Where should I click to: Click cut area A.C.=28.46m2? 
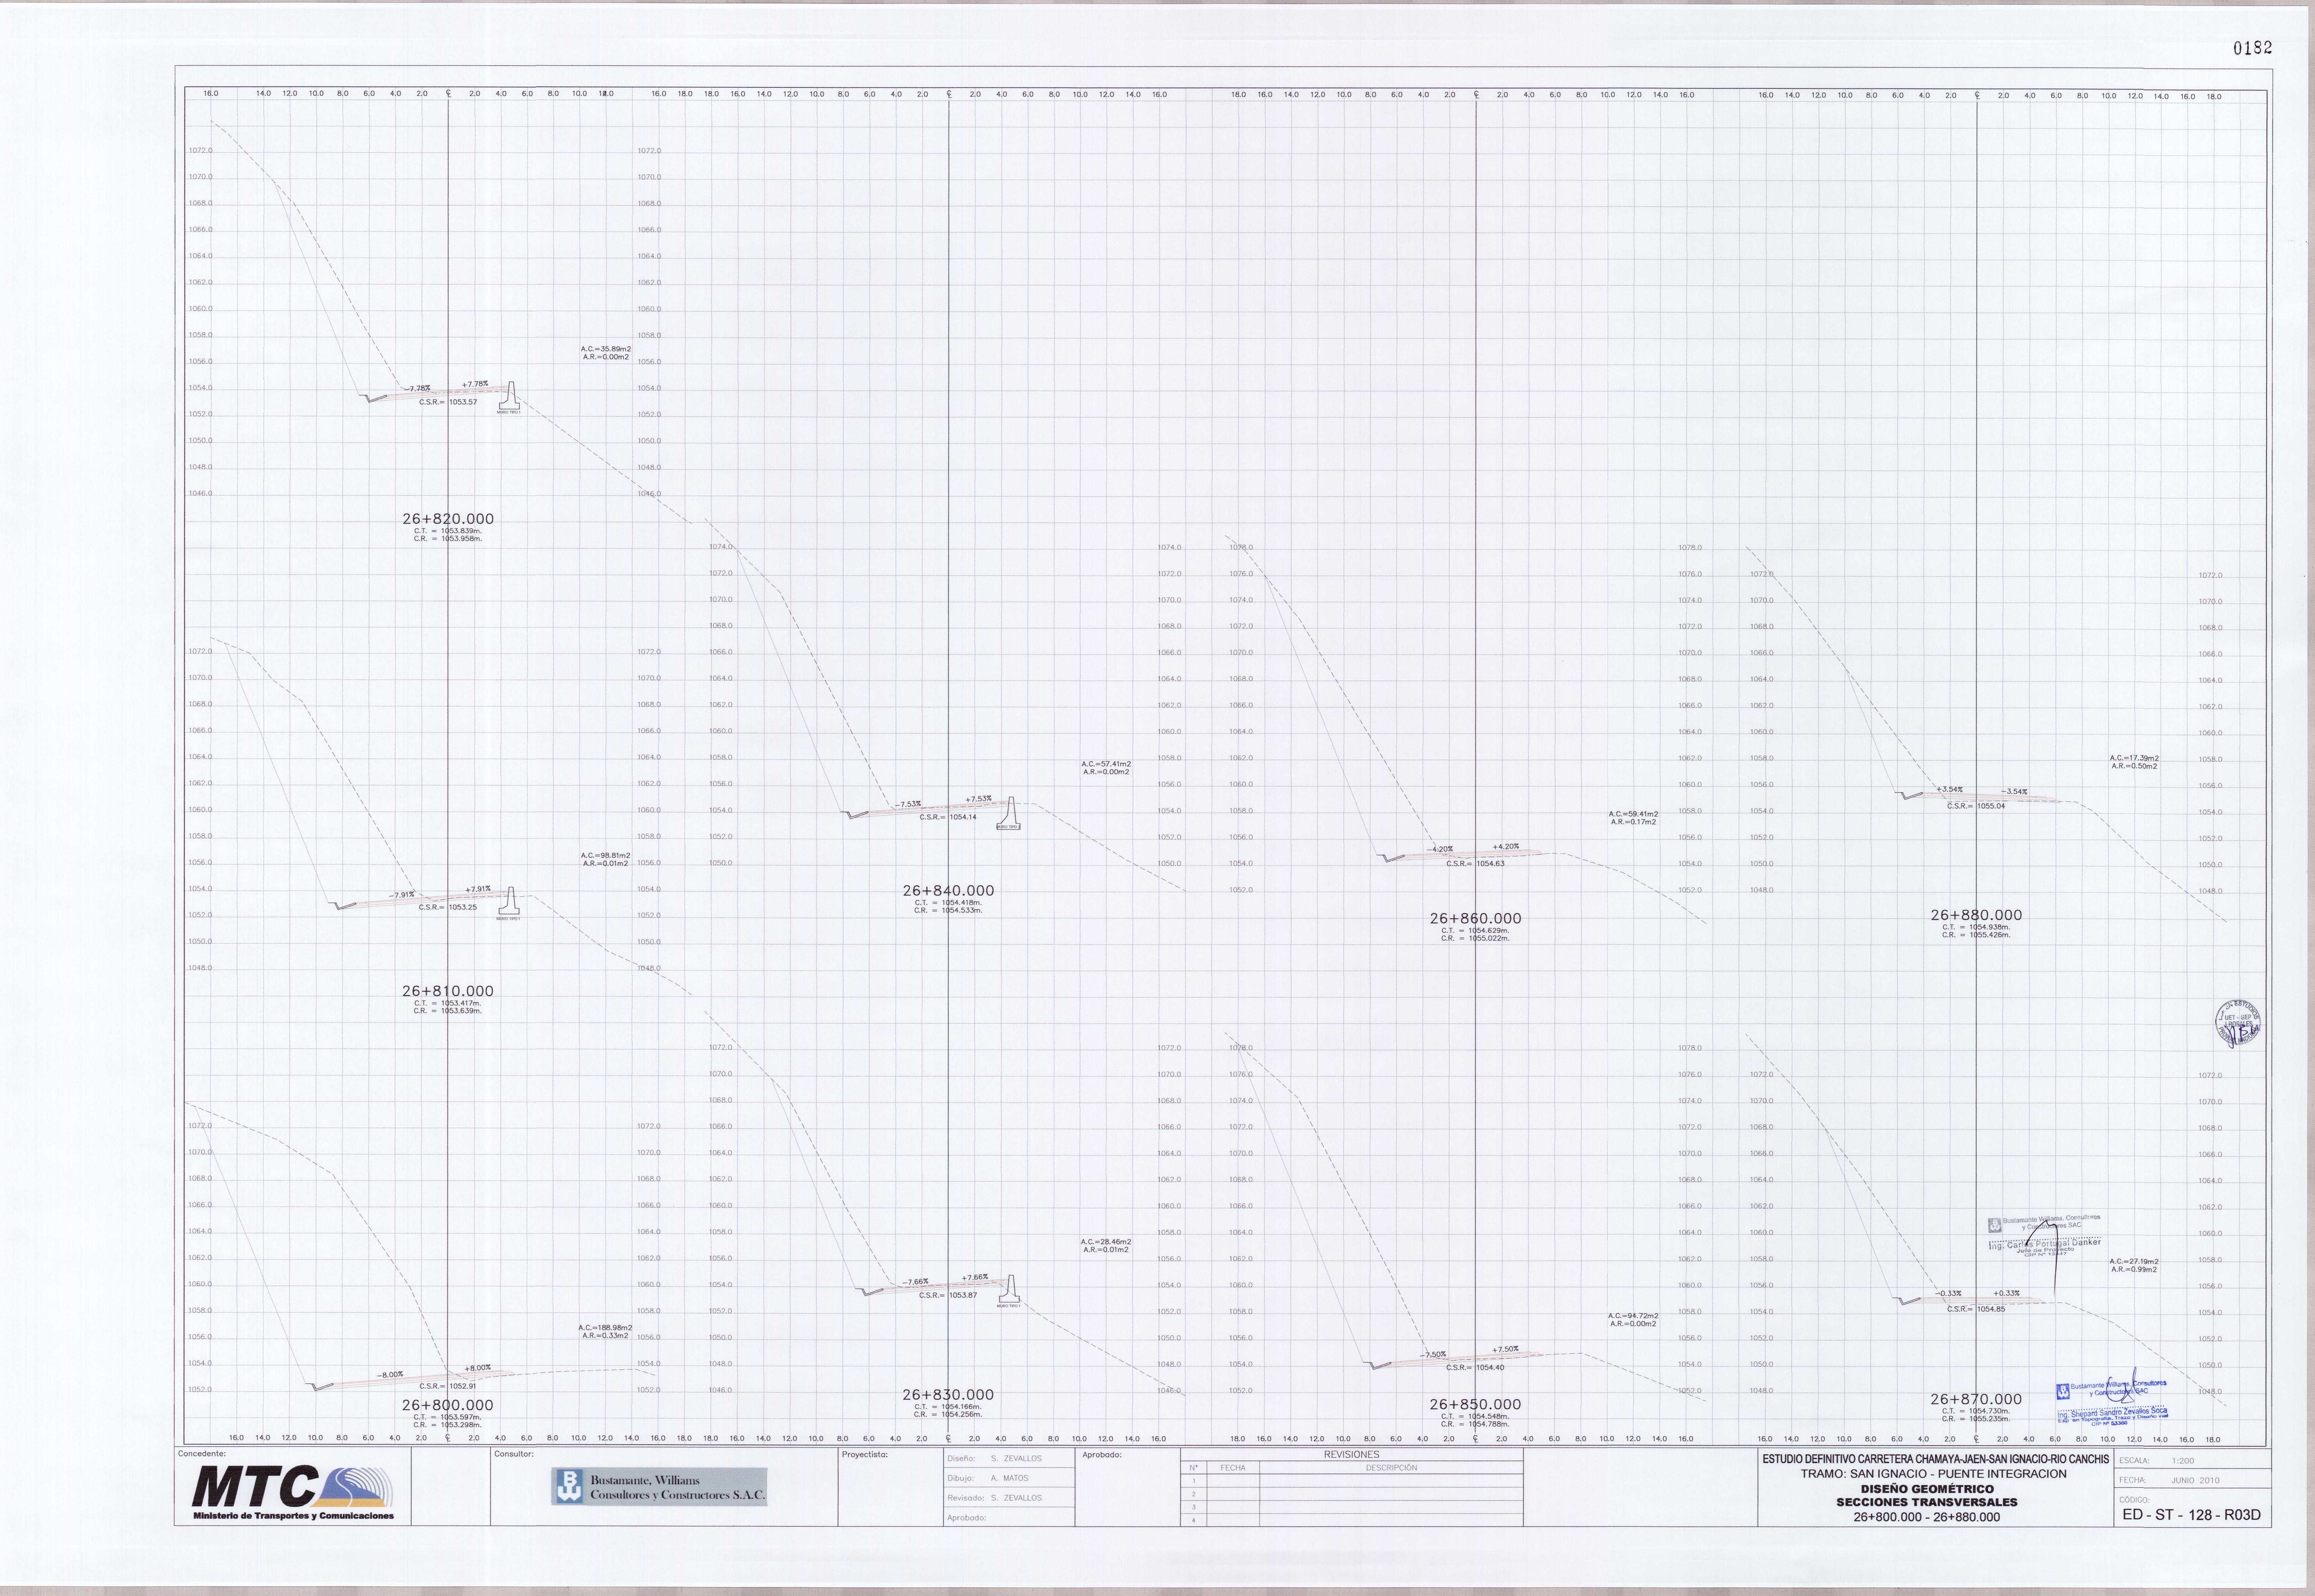pyautogui.click(x=1106, y=1242)
